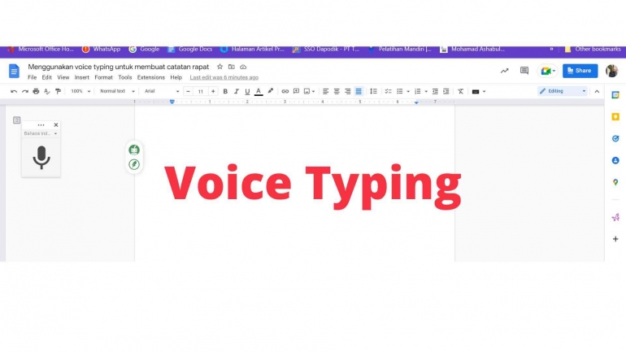Open the WhatsApp bookmark
The width and height of the screenshot is (626, 352).
point(101,49)
